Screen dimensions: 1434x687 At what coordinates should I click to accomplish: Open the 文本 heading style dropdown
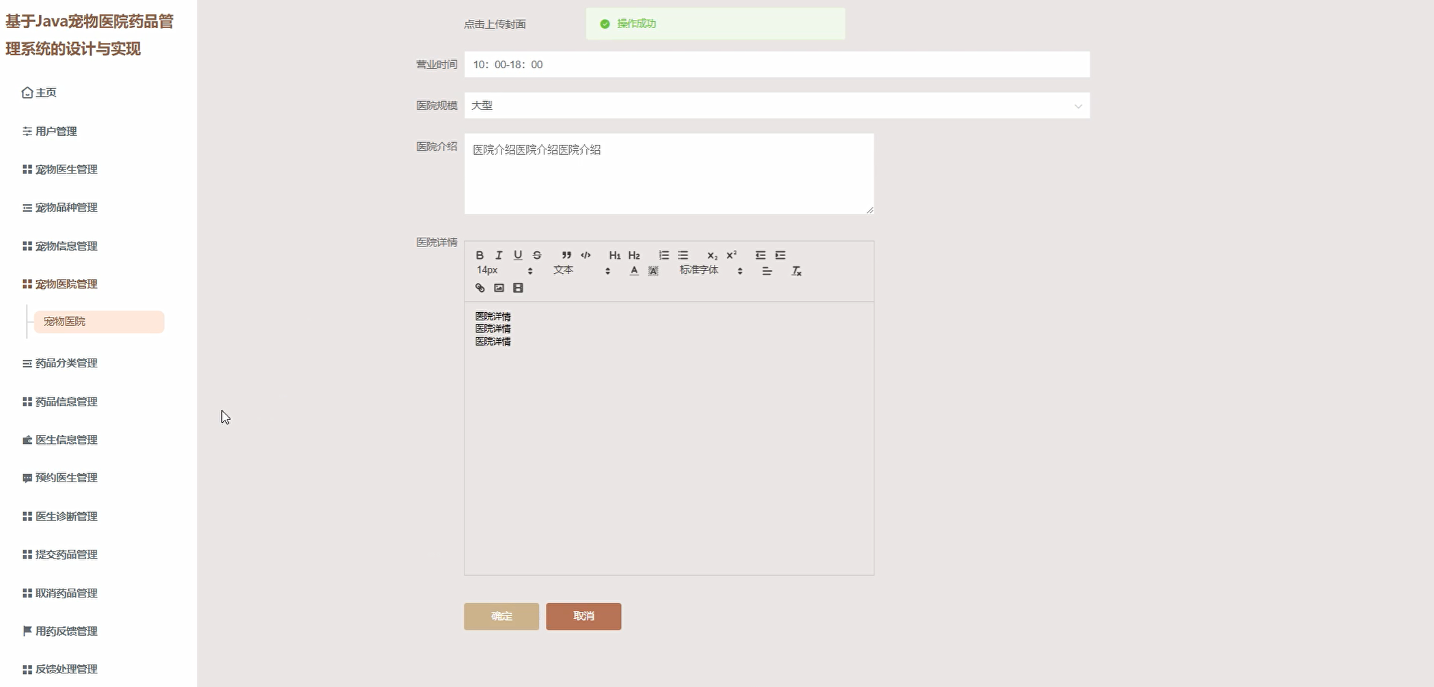coord(581,270)
